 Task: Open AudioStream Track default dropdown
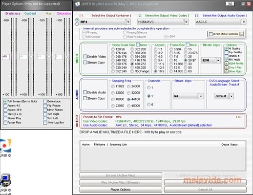(232, 96)
